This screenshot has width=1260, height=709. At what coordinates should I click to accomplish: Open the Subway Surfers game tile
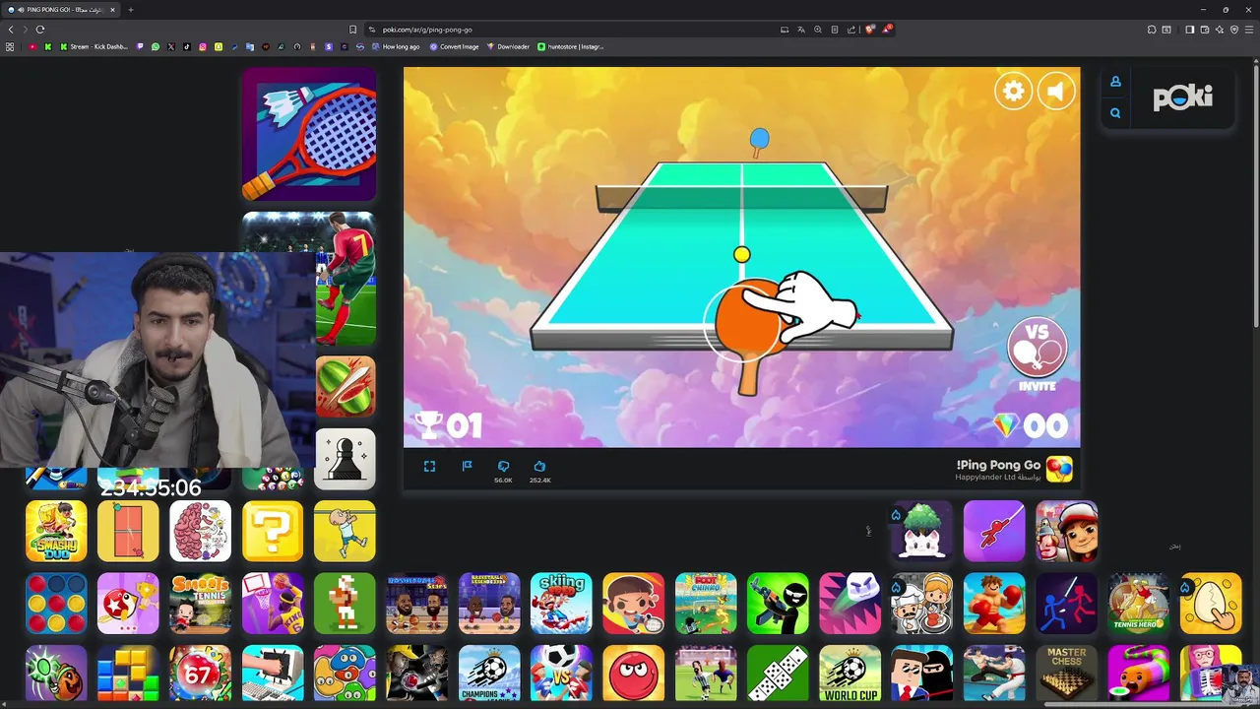click(x=1066, y=531)
